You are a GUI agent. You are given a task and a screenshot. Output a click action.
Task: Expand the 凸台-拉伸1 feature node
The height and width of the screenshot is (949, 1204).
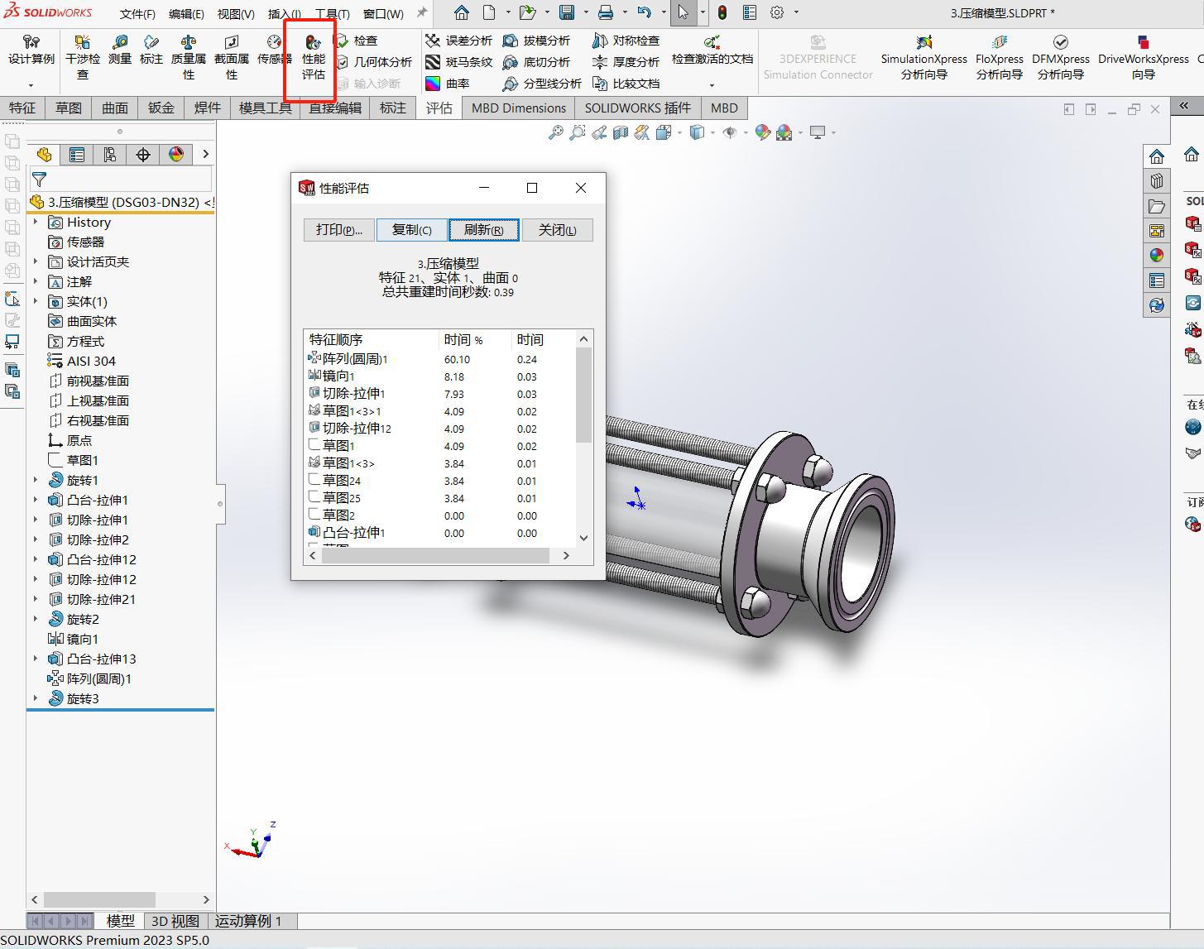point(35,500)
